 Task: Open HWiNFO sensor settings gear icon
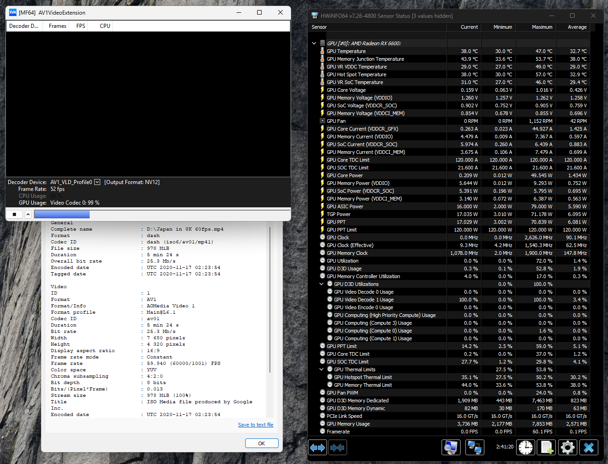tap(568, 448)
